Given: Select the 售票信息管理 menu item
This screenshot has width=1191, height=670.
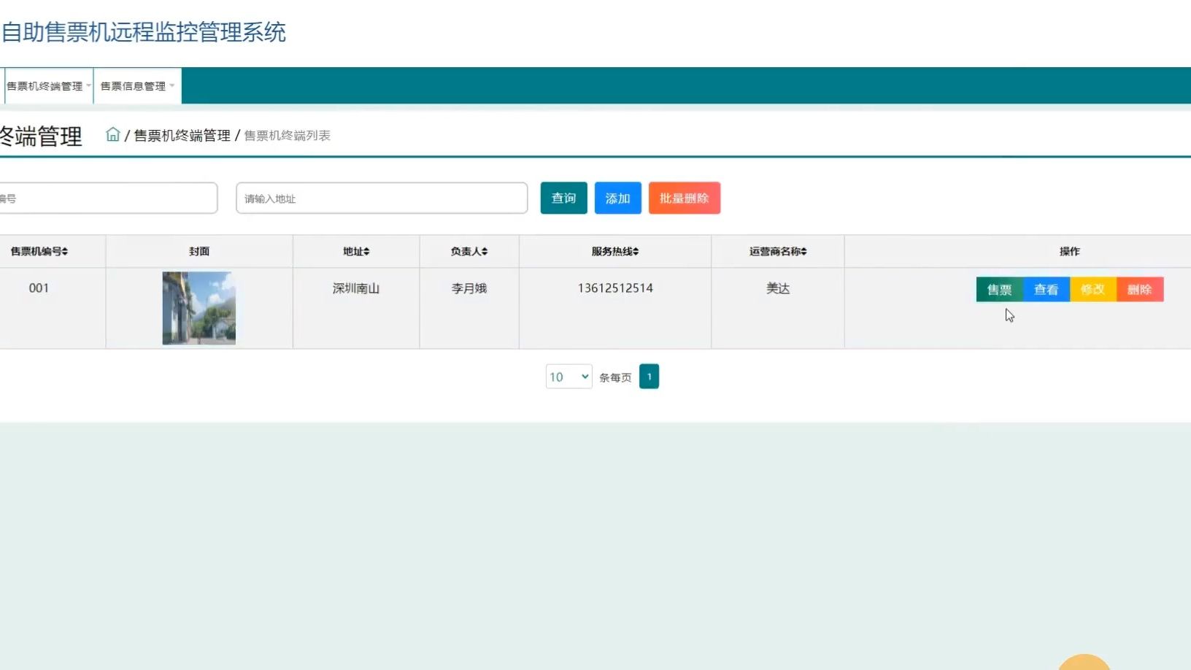Looking at the screenshot, I should pos(133,85).
